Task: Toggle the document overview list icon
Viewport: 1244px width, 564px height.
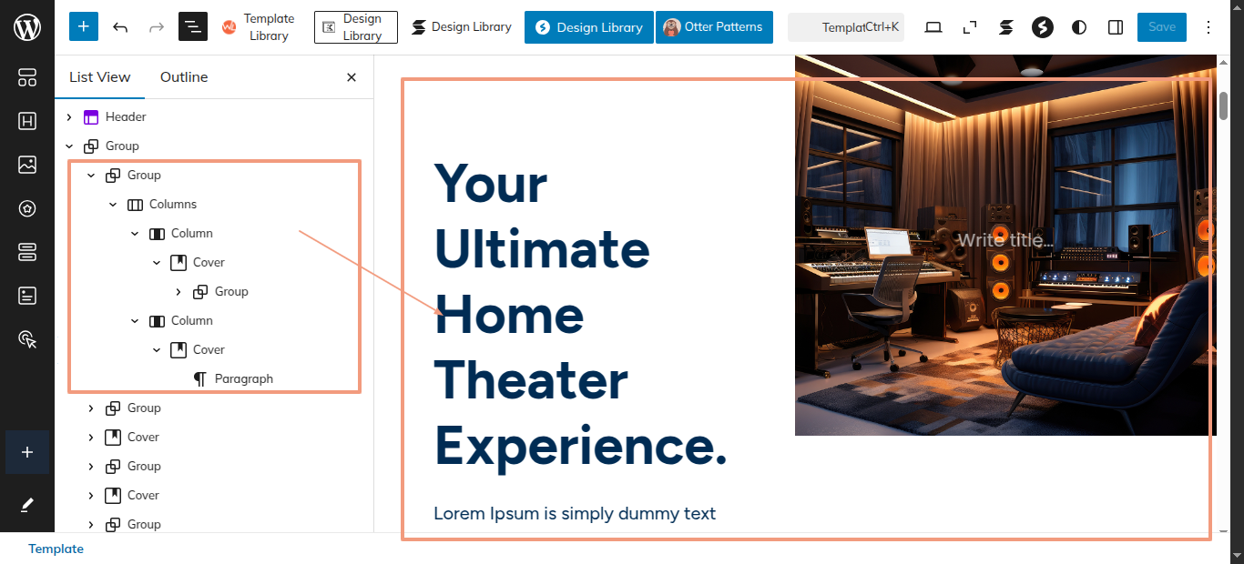Action: tap(193, 27)
